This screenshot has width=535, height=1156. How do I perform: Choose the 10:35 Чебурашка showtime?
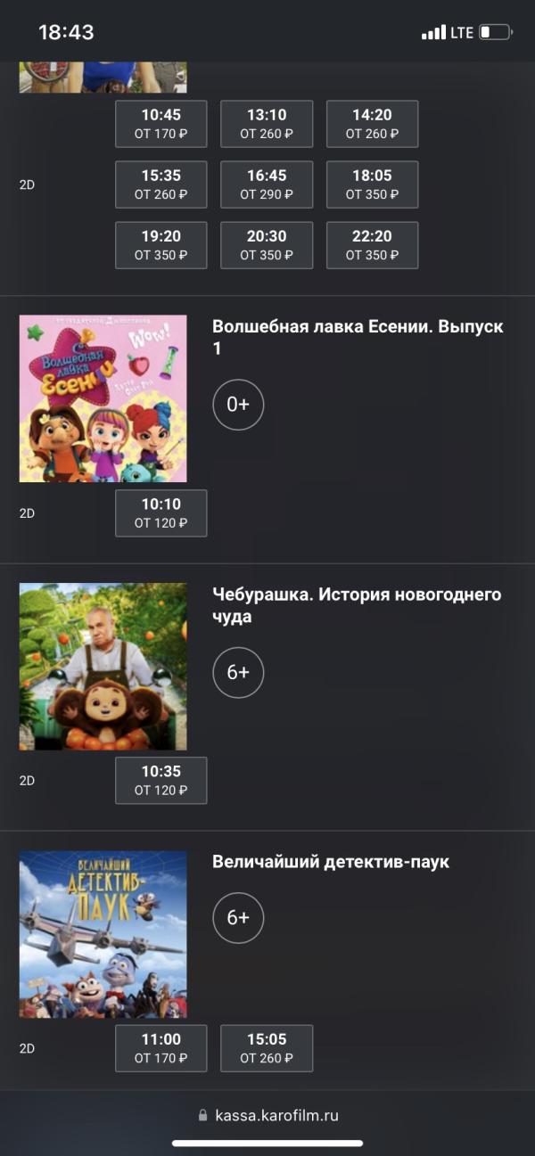[161, 781]
